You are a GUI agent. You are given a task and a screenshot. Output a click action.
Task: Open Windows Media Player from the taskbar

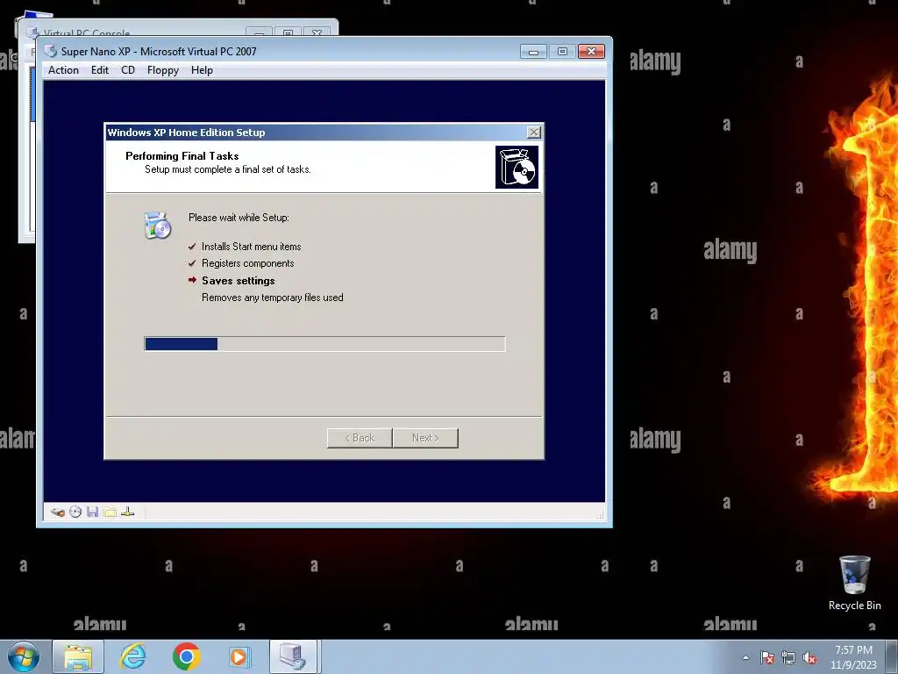[239, 656]
